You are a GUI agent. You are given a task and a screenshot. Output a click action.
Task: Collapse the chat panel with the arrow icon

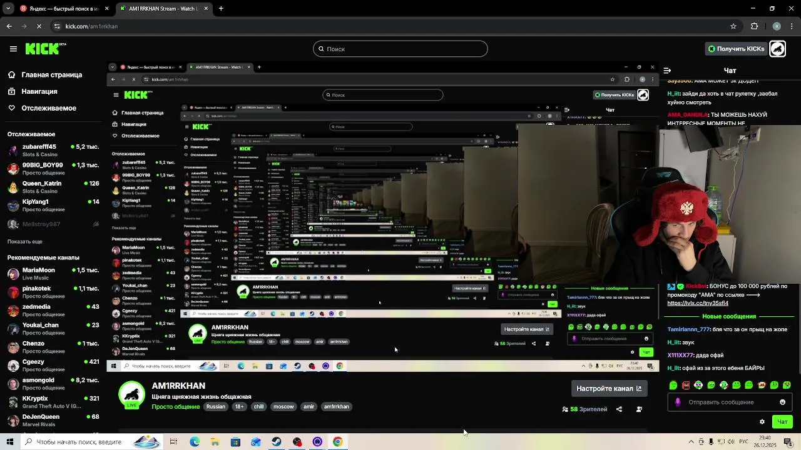667,71
